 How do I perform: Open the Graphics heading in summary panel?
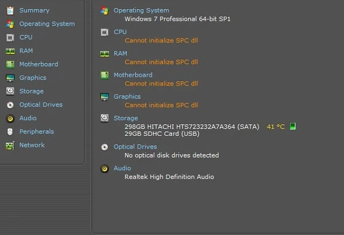tap(127, 96)
